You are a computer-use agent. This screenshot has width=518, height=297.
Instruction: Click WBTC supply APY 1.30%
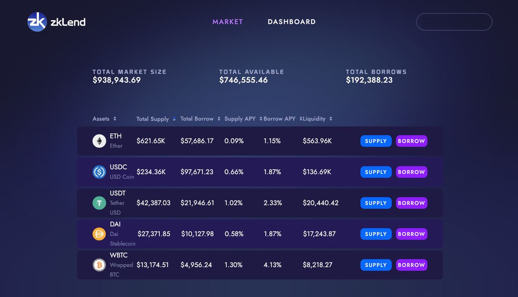234,265
